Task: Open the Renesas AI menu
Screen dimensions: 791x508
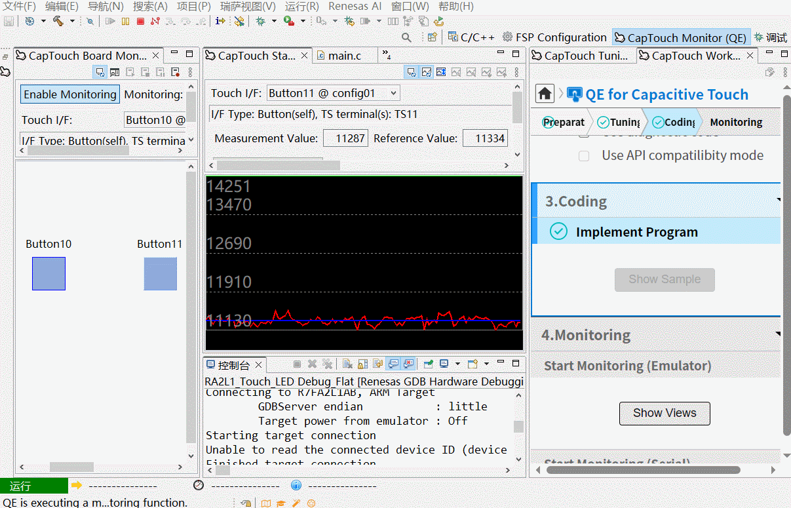Action: pyautogui.click(x=355, y=6)
